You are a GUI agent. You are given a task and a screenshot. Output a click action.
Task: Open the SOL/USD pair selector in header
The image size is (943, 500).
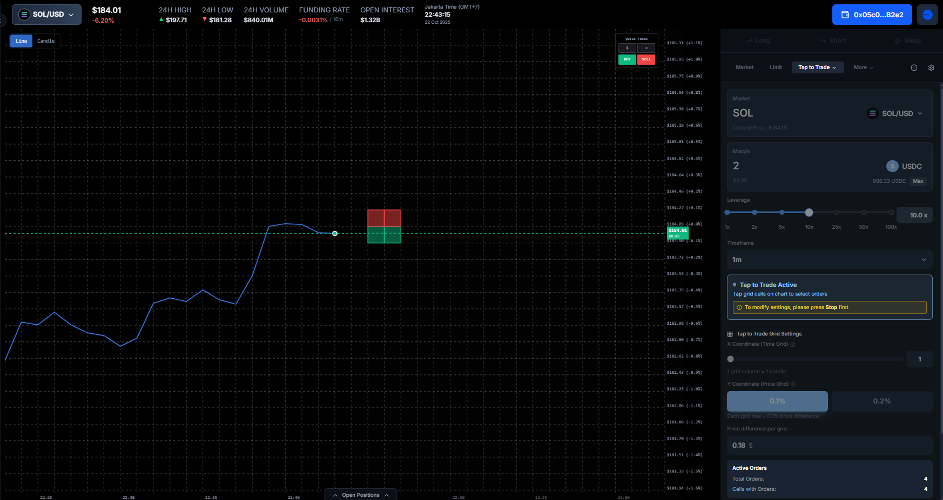46,15
